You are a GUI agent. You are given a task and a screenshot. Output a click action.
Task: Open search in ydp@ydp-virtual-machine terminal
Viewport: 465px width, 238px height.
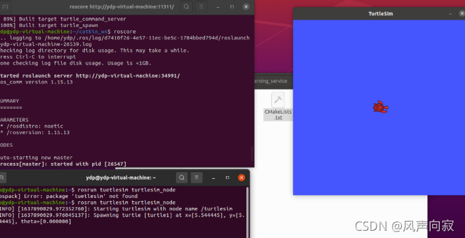[x=182, y=178]
